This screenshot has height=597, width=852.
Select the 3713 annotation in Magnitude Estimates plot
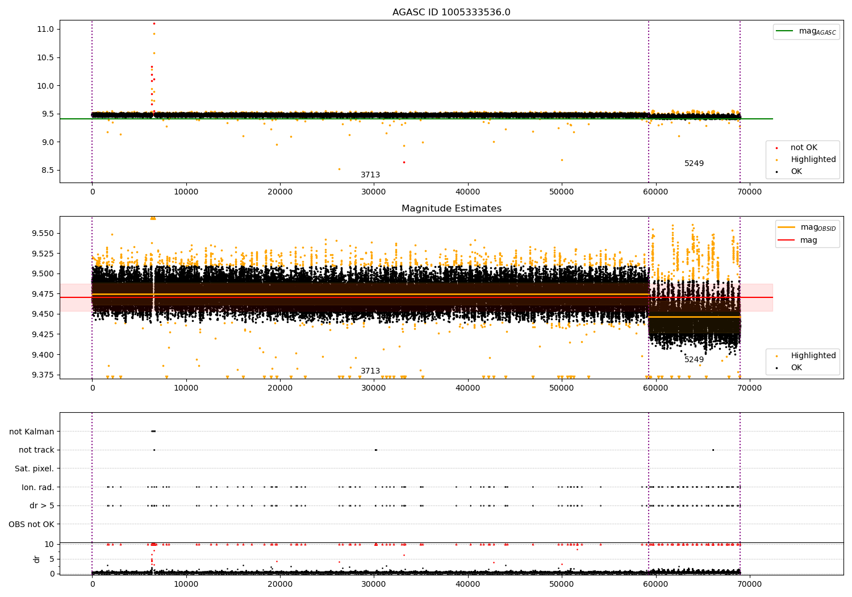coord(370,371)
